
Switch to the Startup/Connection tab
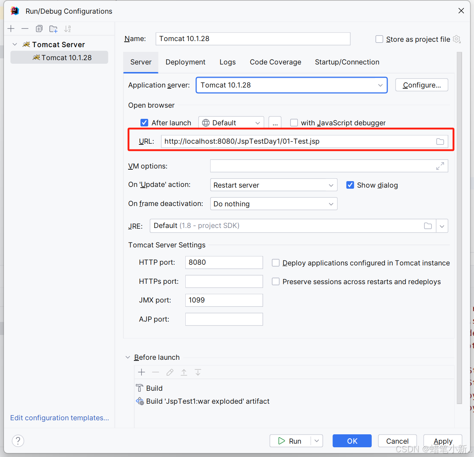[347, 62]
